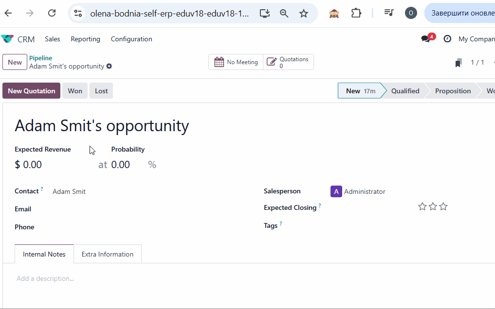Click the browser bookmark star icon

coord(304,14)
